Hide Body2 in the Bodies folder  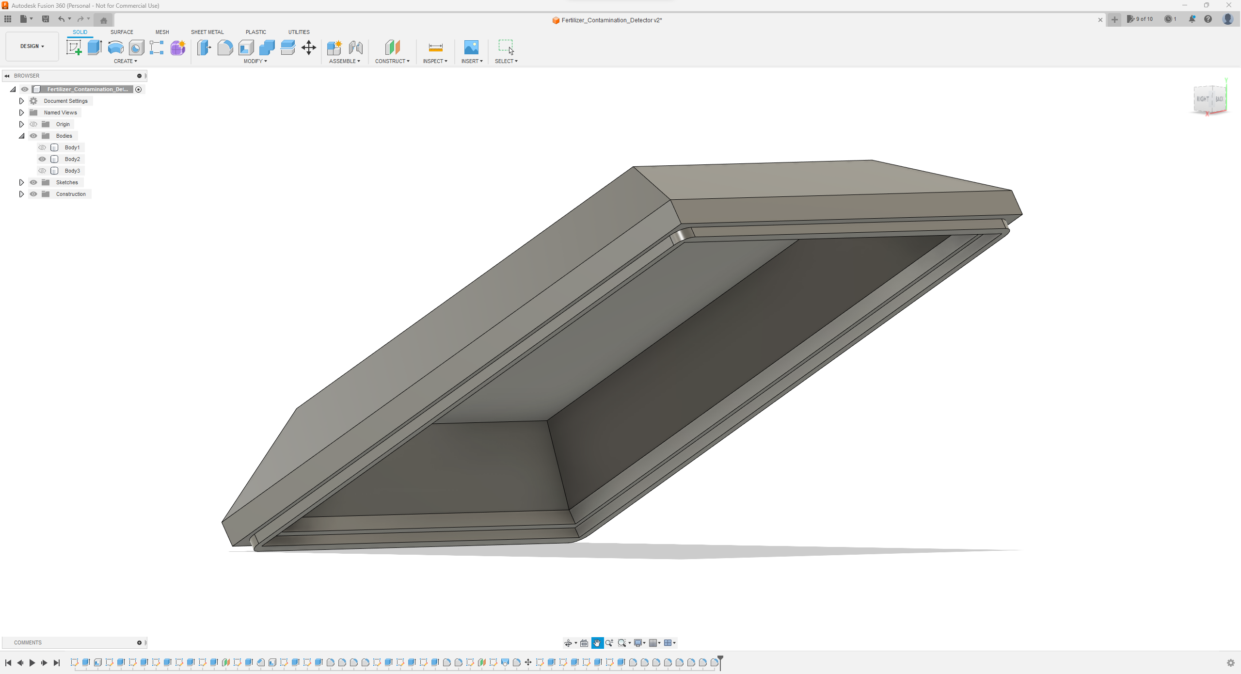pyautogui.click(x=42, y=159)
